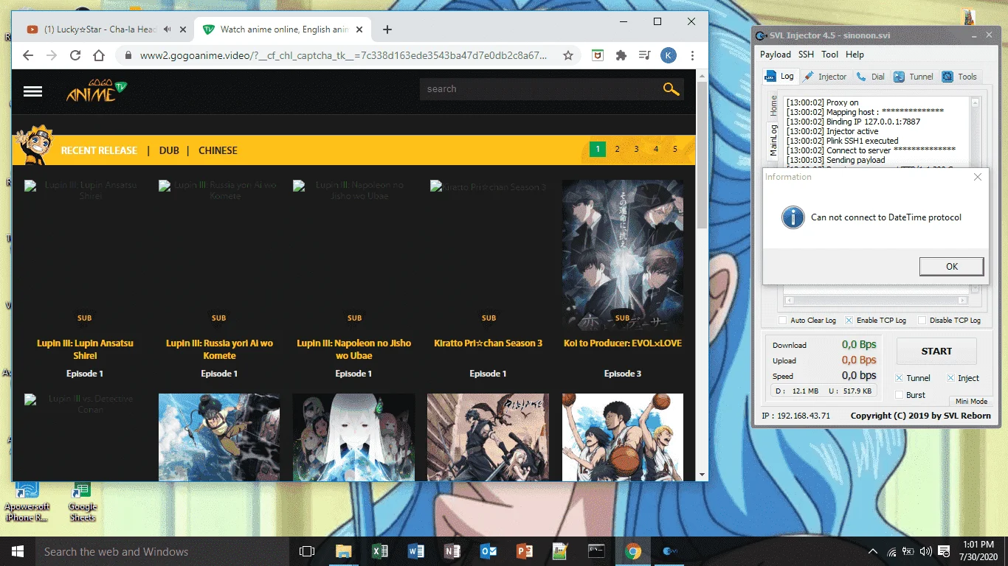Screen dimensions: 1008x566
Task: Click OK in the Information dialog
Action: [x=951, y=266]
